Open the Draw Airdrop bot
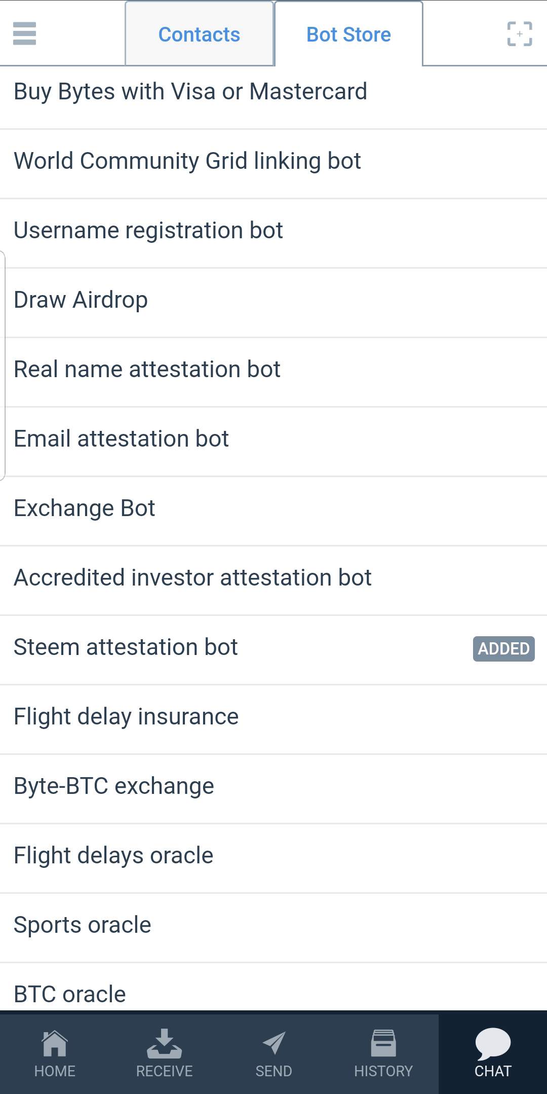This screenshot has width=547, height=1094. (81, 300)
